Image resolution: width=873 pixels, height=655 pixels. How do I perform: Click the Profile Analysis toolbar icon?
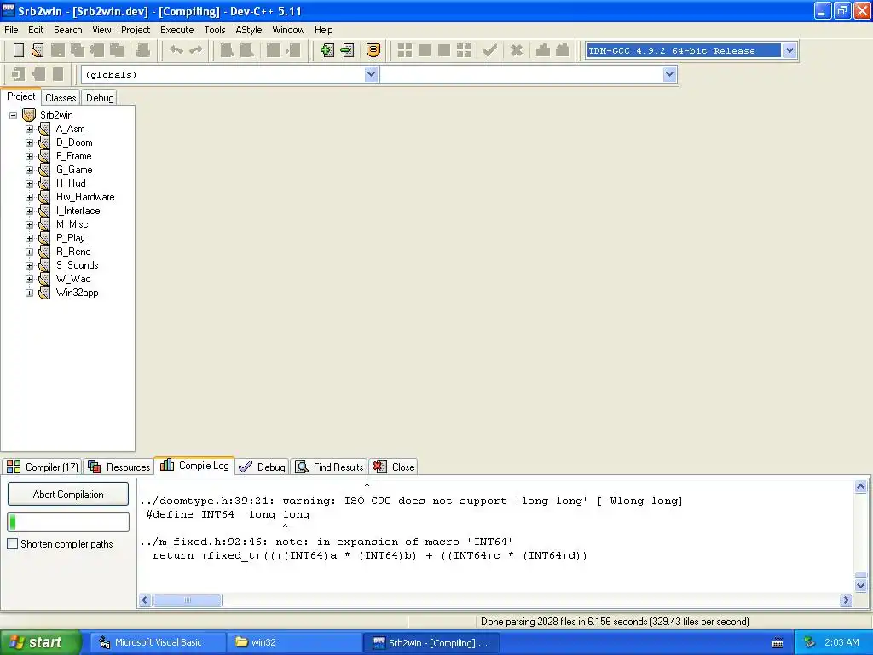click(543, 50)
